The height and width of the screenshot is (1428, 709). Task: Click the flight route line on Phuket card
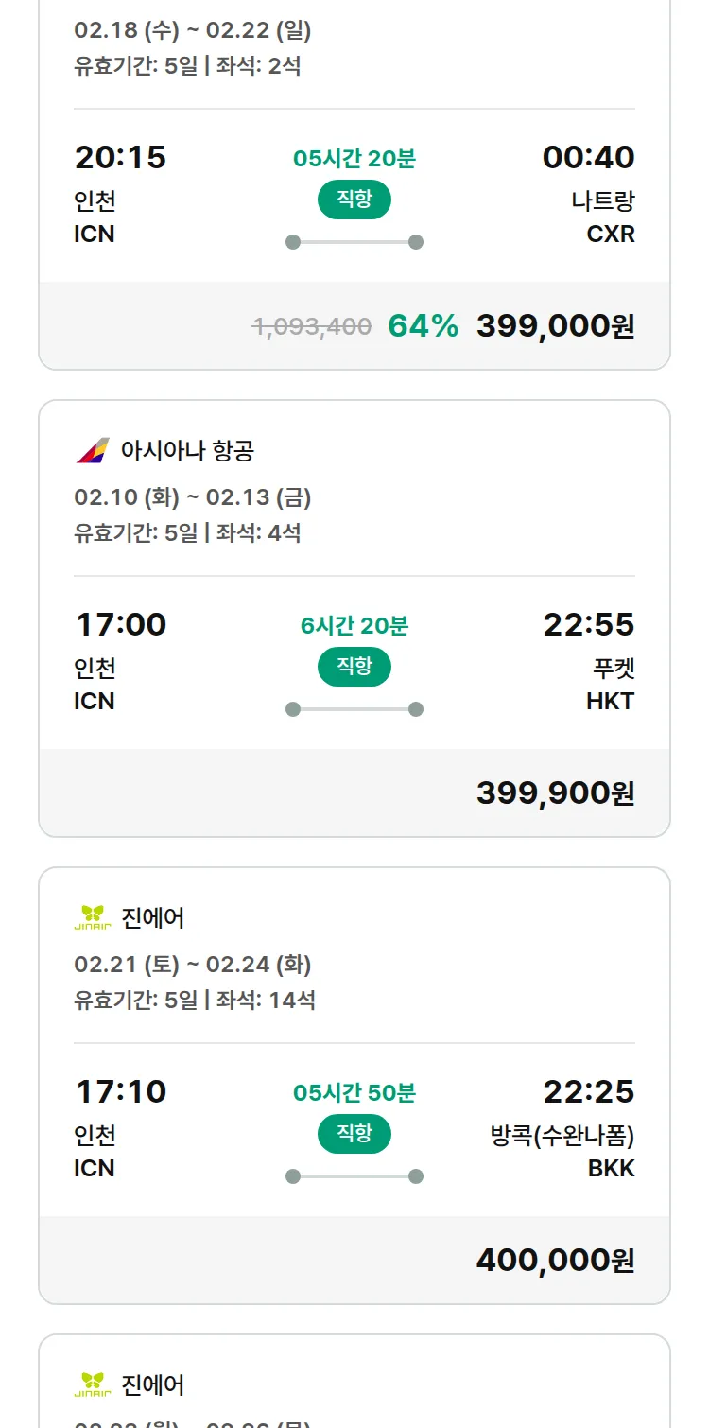tap(354, 709)
